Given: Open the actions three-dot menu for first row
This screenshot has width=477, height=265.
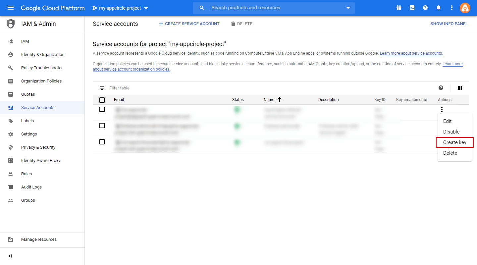Looking at the screenshot, I should 442,109.
